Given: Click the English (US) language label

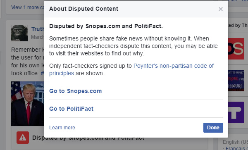Looking at the screenshot, I should coord(235,142).
